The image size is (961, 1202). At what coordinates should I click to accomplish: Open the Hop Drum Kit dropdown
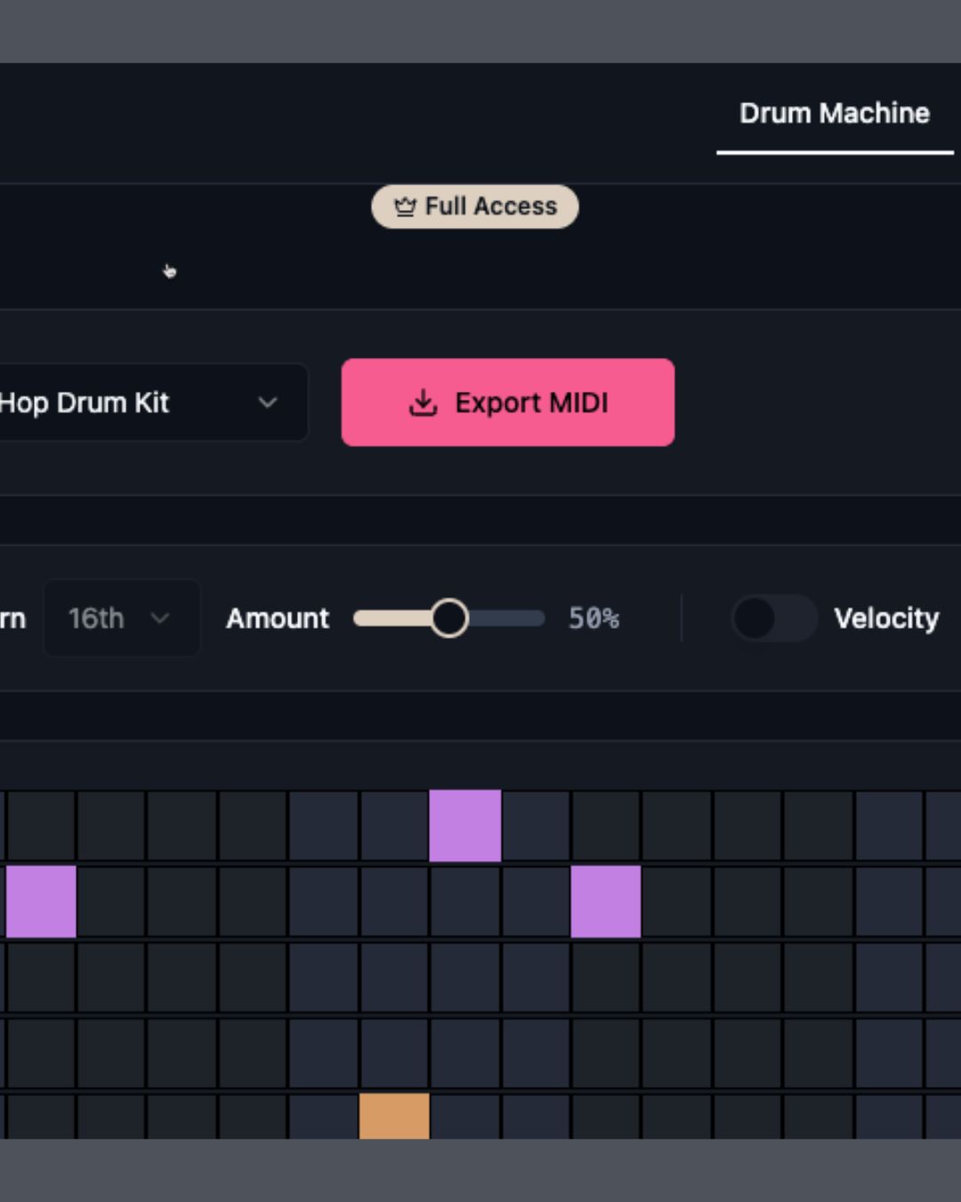[133, 402]
